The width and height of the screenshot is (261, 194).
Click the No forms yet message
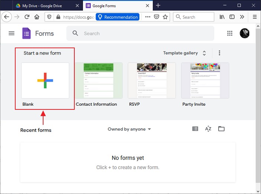tap(128, 158)
